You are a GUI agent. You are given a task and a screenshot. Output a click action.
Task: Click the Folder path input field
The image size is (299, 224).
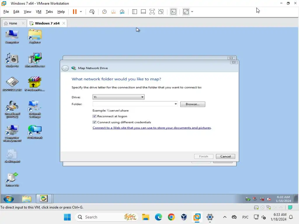pos(133,104)
